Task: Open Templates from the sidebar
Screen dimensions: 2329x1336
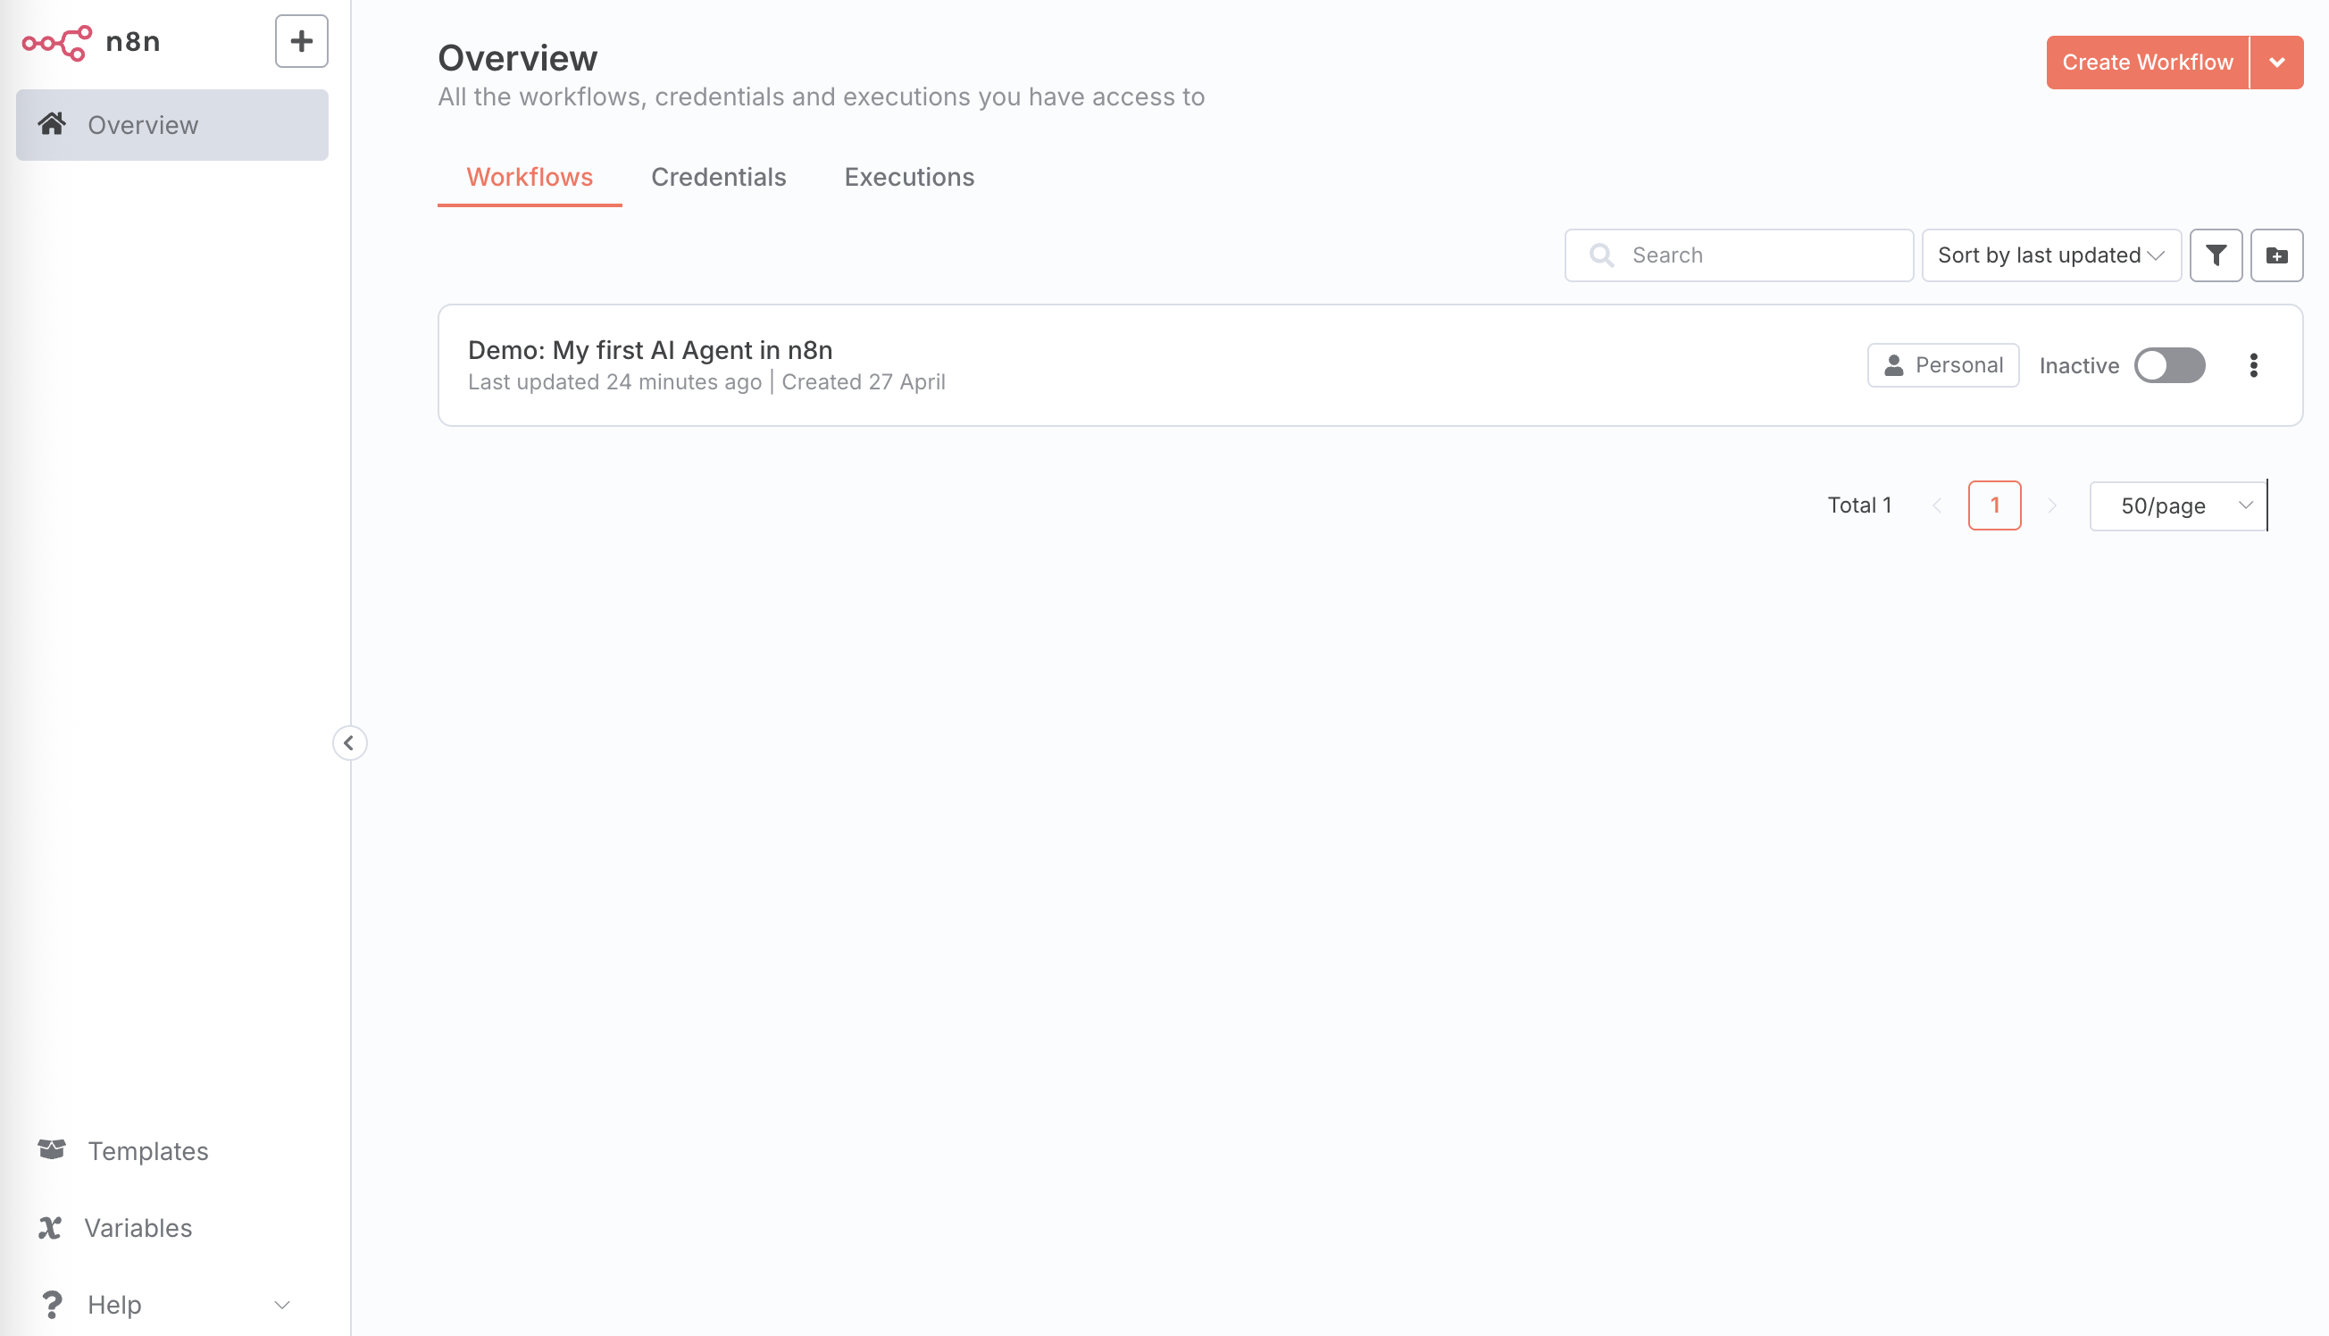Action: [146, 1150]
